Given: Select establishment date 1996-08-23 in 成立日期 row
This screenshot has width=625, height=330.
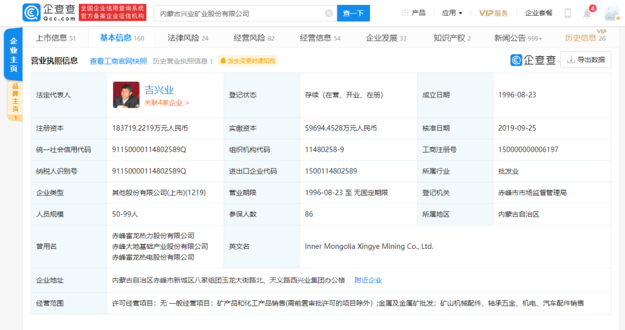Looking at the screenshot, I should (x=517, y=95).
